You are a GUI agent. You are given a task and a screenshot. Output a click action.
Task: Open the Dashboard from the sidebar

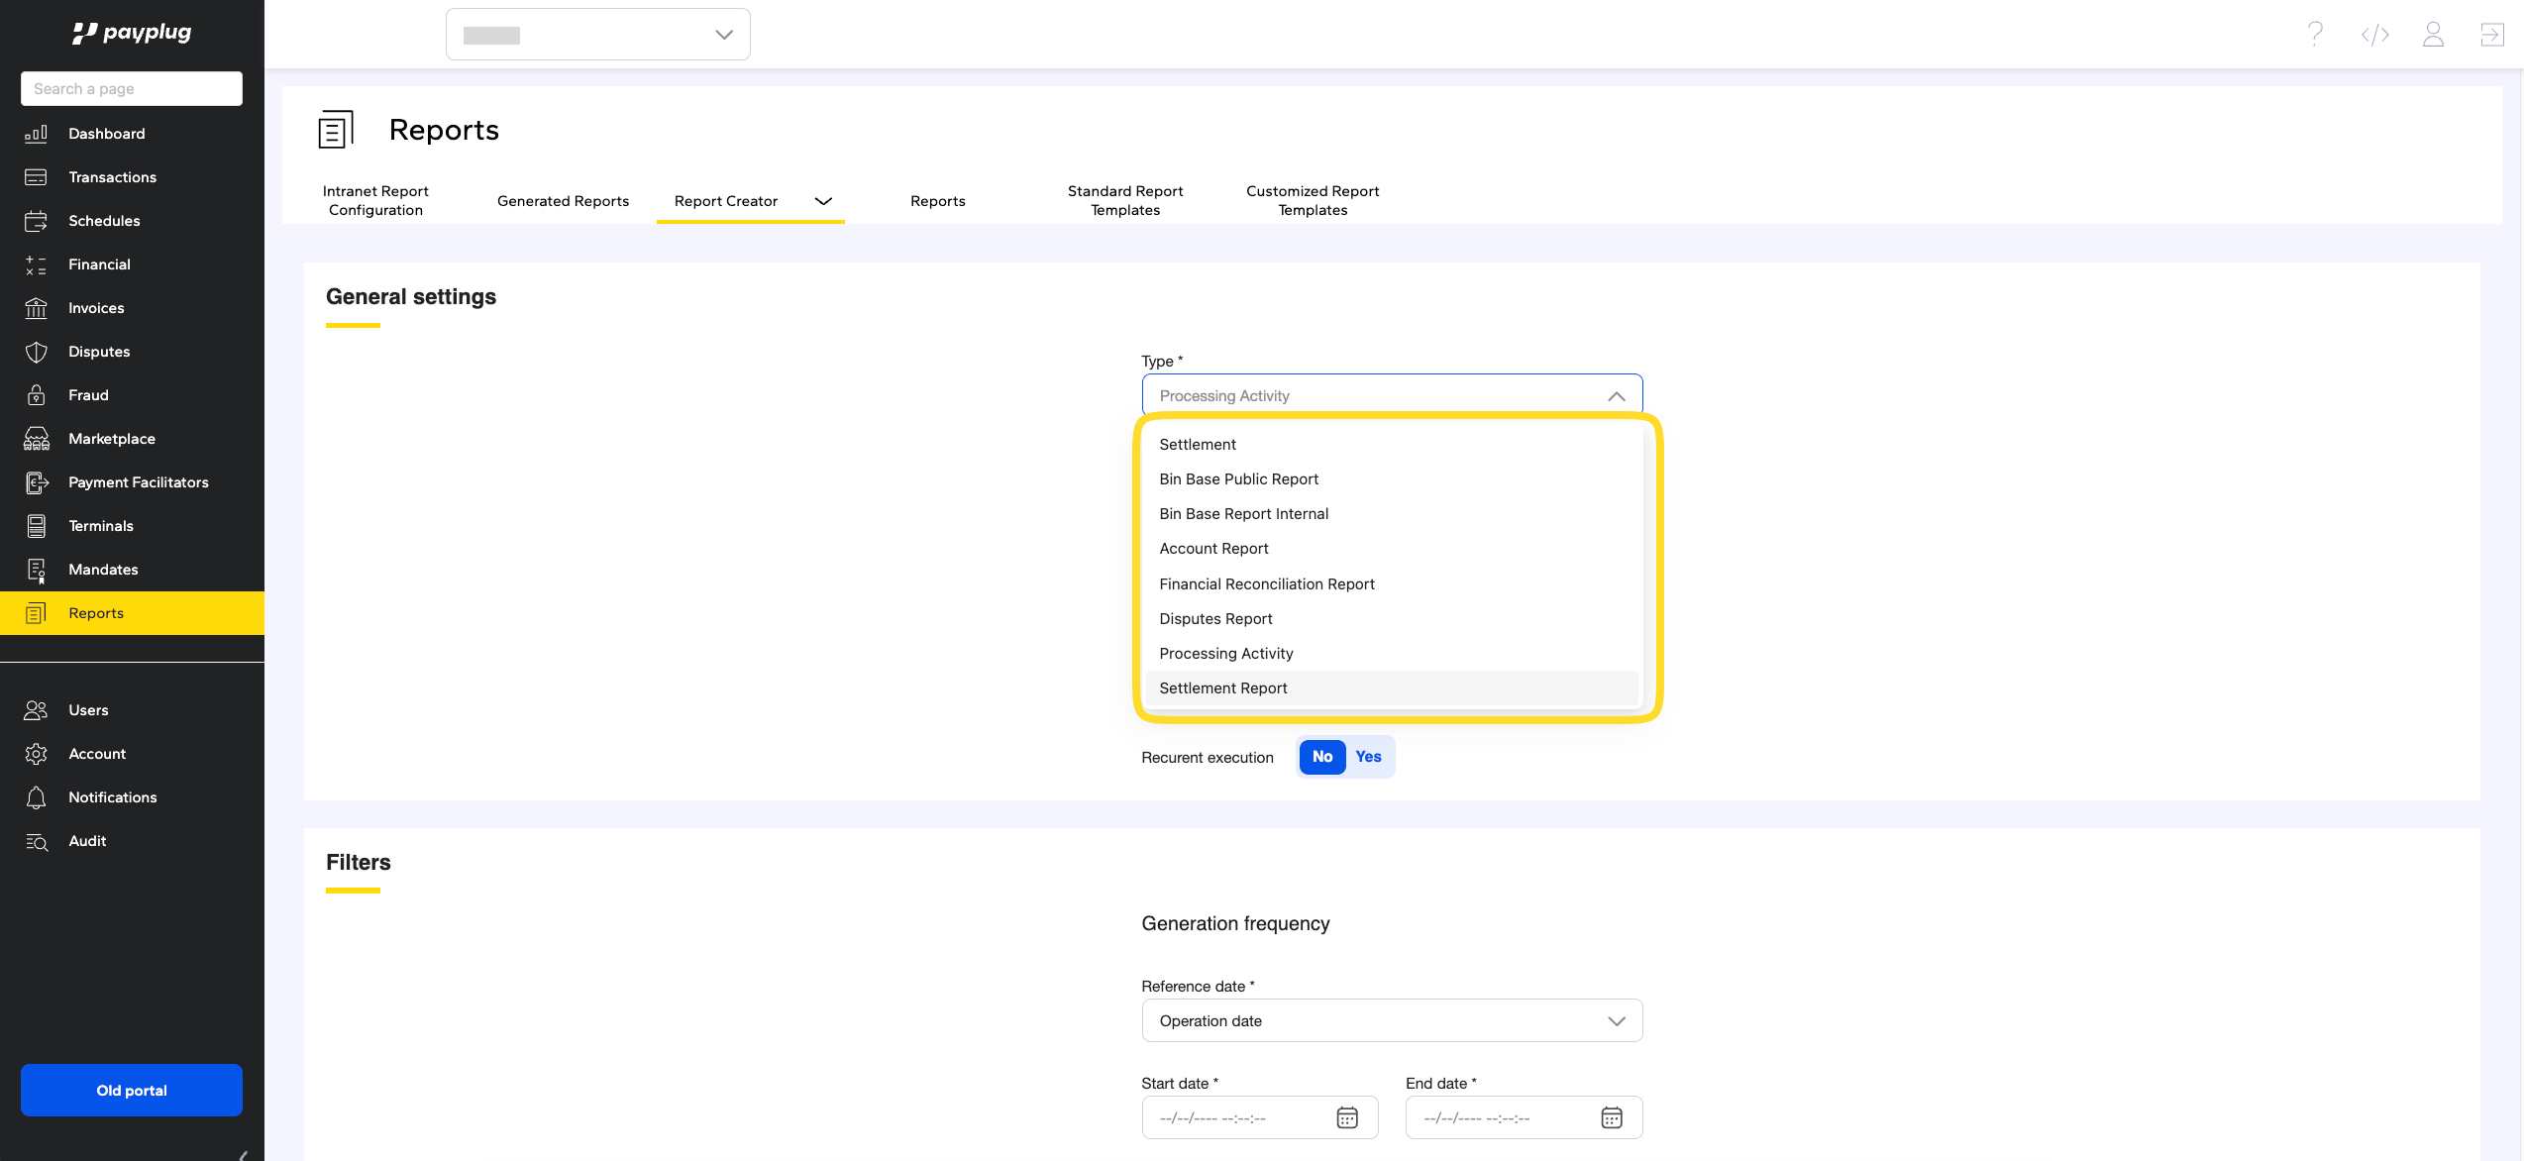106,133
